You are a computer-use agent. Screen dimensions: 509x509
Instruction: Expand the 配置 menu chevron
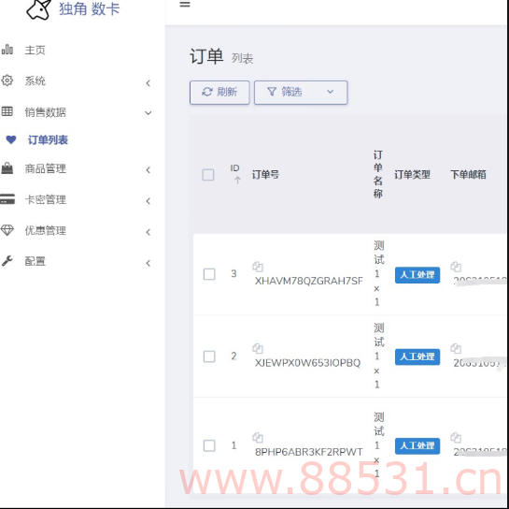pyautogui.click(x=148, y=263)
